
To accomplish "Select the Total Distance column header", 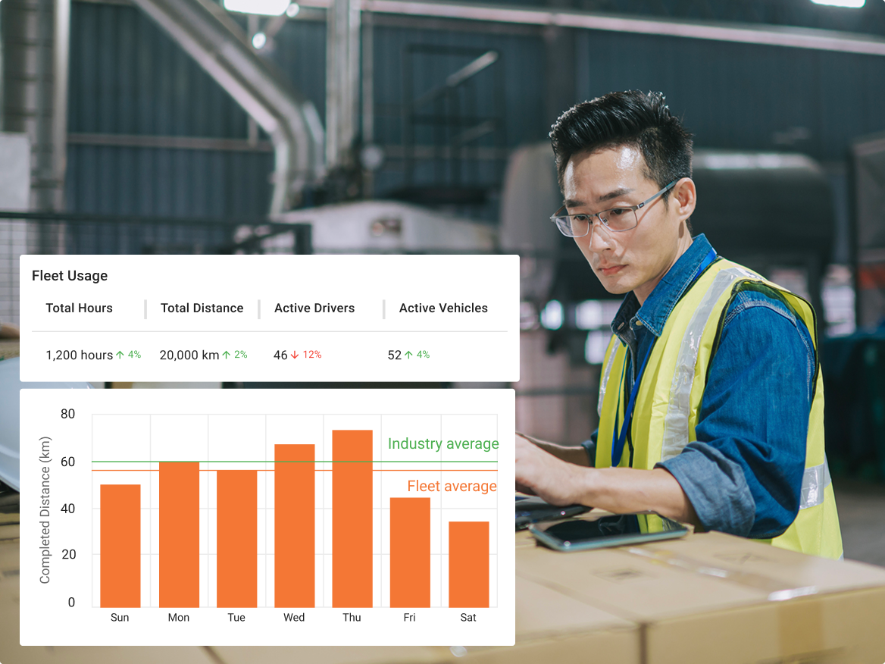I will [202, 309].
